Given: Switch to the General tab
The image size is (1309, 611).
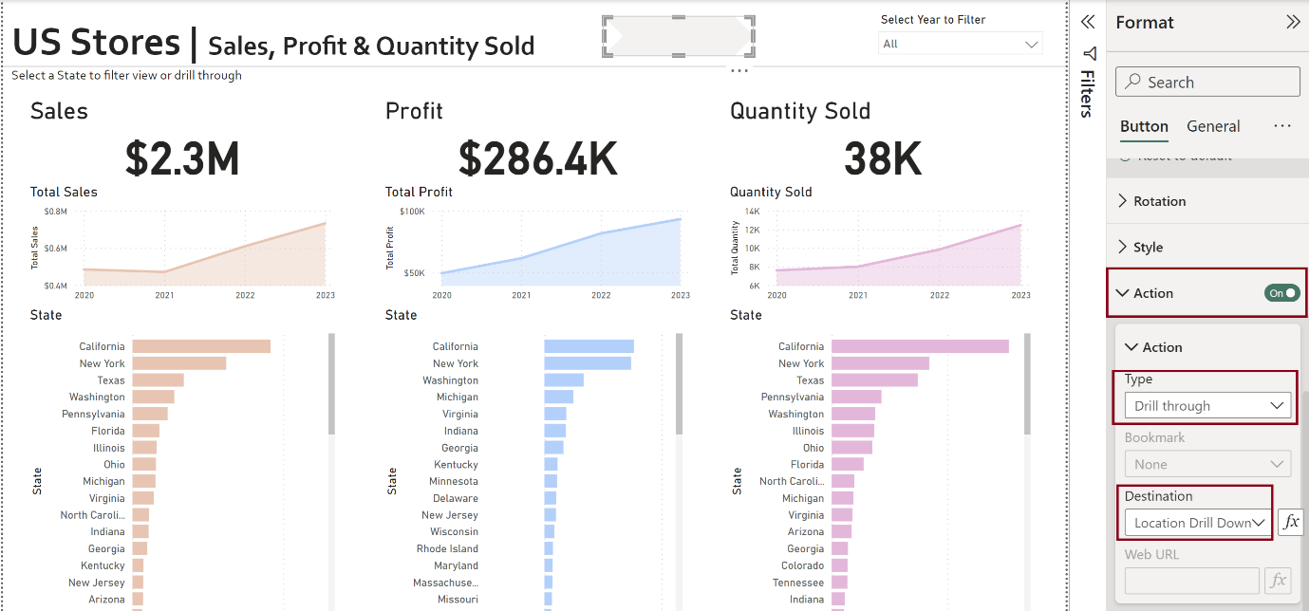Looking at the screenshot, I should [1213, 126].
